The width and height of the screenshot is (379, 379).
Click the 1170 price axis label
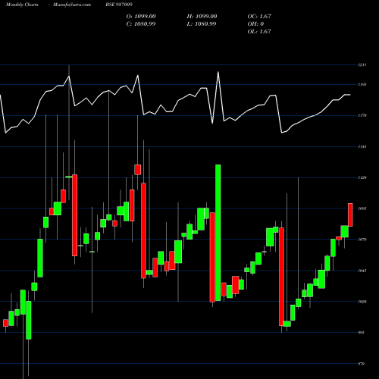click(362, 116)
